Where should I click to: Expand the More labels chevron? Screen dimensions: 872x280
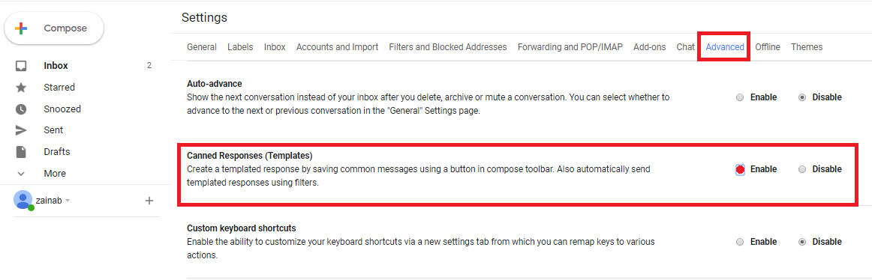[x=21, y=174]
